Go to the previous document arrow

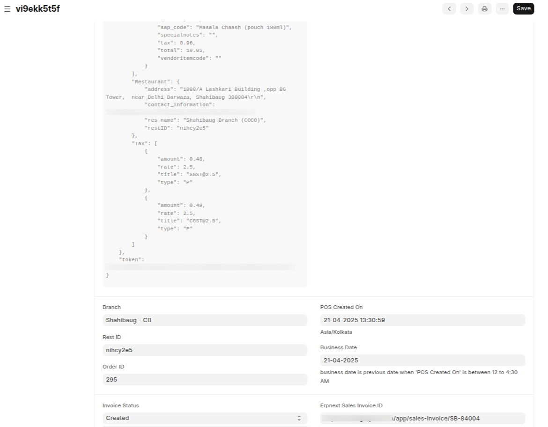(449, 9)
